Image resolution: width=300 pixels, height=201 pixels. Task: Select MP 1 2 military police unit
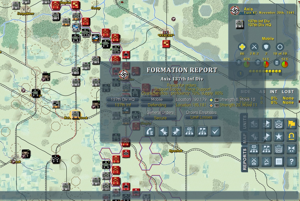86,66
